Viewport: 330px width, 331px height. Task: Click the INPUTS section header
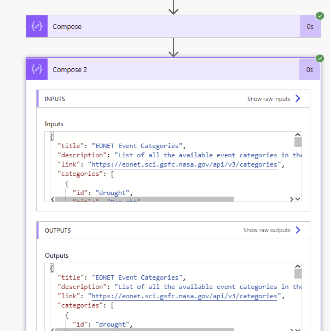pos(173,98)
